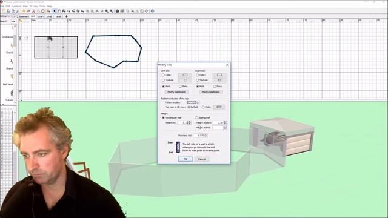Select Left side Texture radio button
Viewport: 388px width, 218px height.
click(x=163, y=80)
